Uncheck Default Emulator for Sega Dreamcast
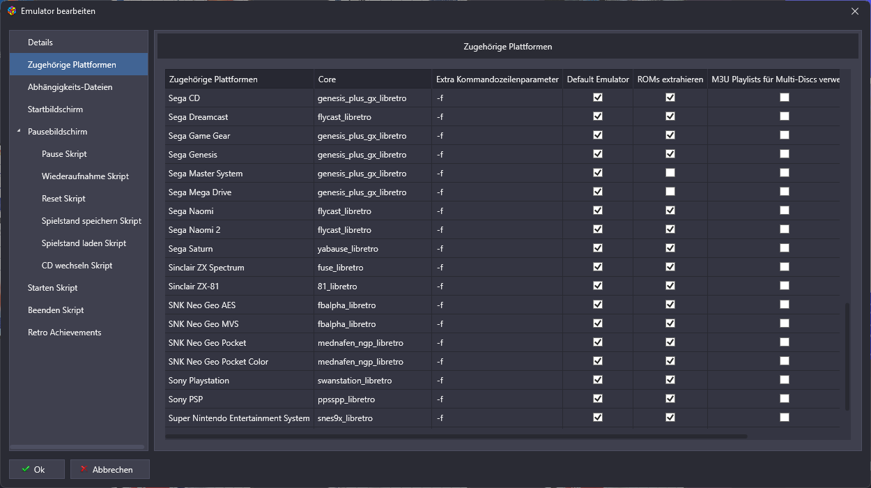871x488 pixels. pos(598,116)
